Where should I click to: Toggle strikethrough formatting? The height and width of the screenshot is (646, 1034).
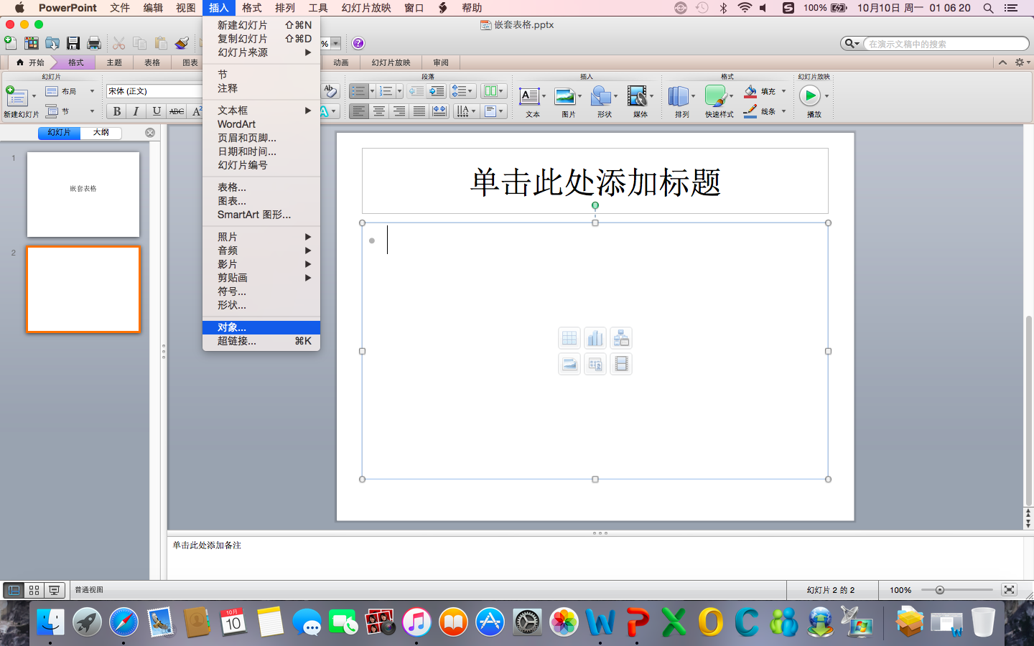[177, 111]
